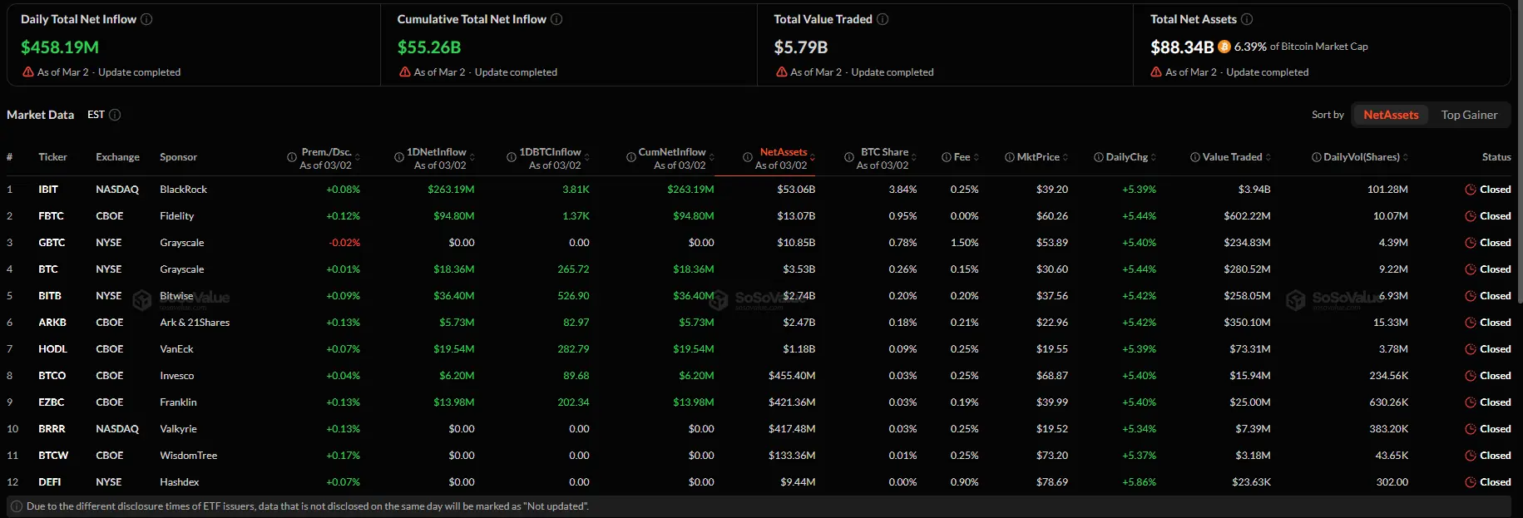Viewport: 1523px width, 518px height.
Task: Click the $55.26B cumulative inflow value
Action: [x=429, y=47]
